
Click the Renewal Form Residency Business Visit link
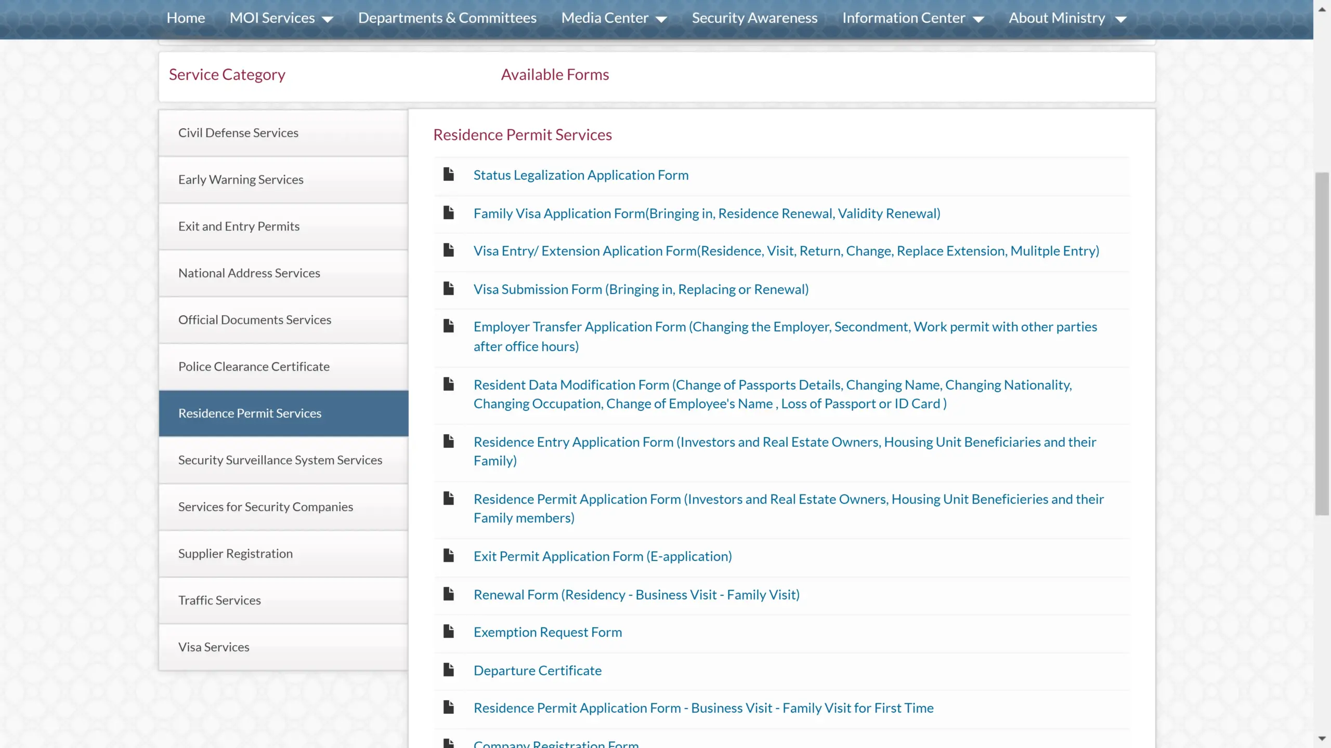pyautogui.click(x=636, y=593)
